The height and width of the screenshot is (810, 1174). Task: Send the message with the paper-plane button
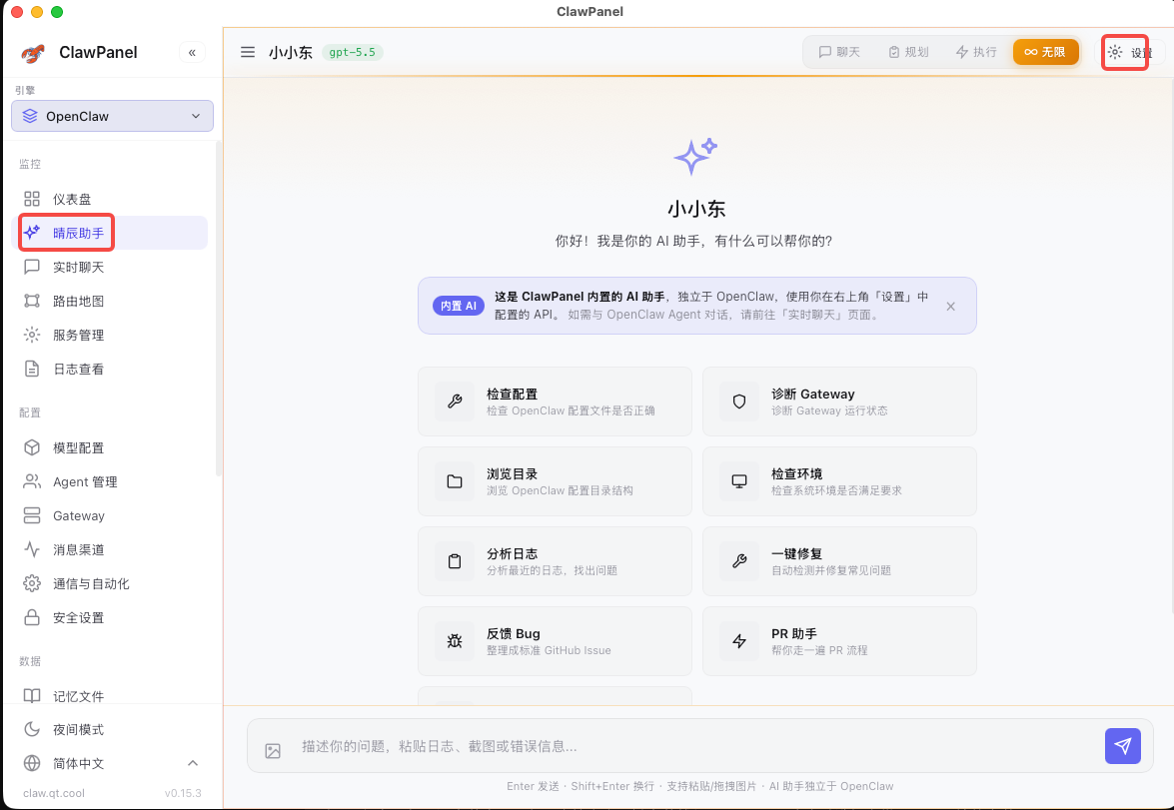[x=1122, y=746]
